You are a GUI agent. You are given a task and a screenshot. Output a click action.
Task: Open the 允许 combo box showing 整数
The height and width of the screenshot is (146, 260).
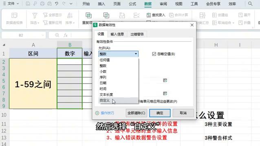pyautogui.click(x=119, y=54)
